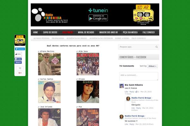Click the Facebook Share button
The image size is (190, 126).
tap(18, 62)
